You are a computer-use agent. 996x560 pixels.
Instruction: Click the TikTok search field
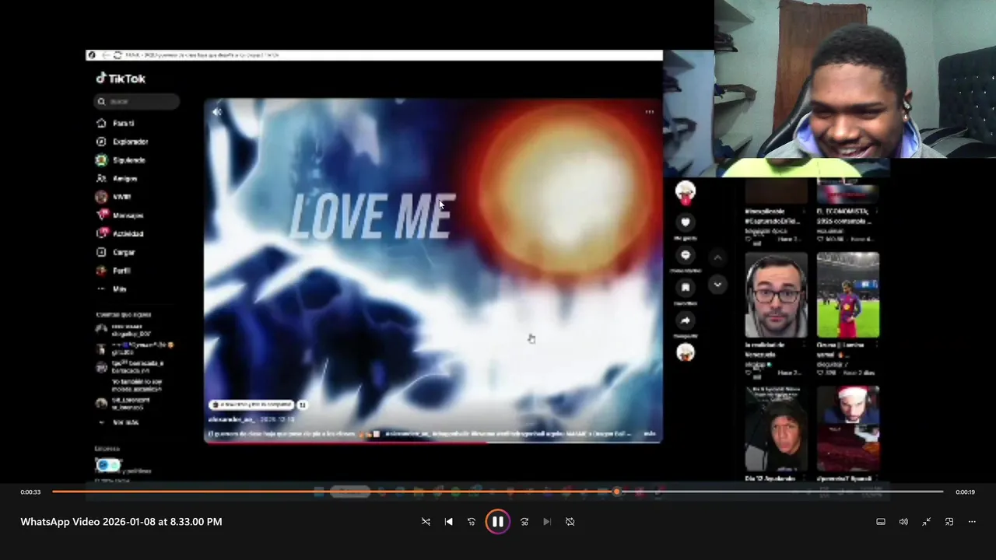tap(137, 101)
